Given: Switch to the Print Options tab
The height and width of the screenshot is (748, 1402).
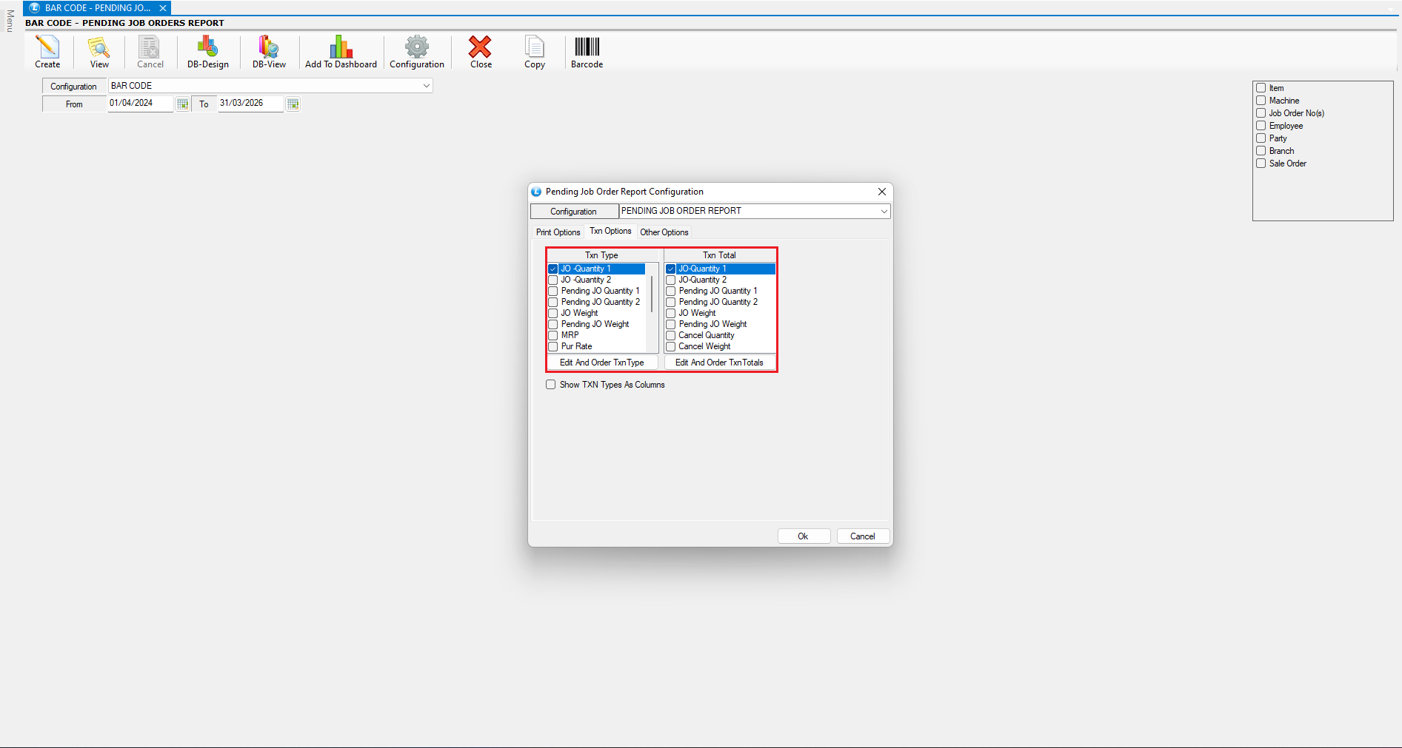Looking at the screenshot, I should tap(558, 232).
